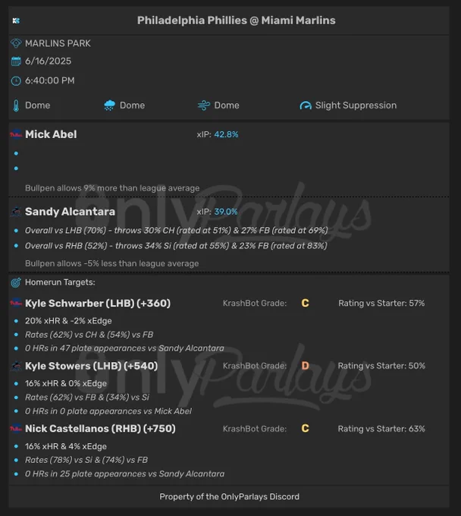This screenshot has width=461, height=516.
Task: Click the 6:40:00 PM game time
Action: coord(50,80)
